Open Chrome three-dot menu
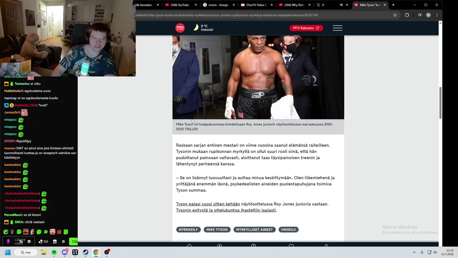 tap(437, 15)
